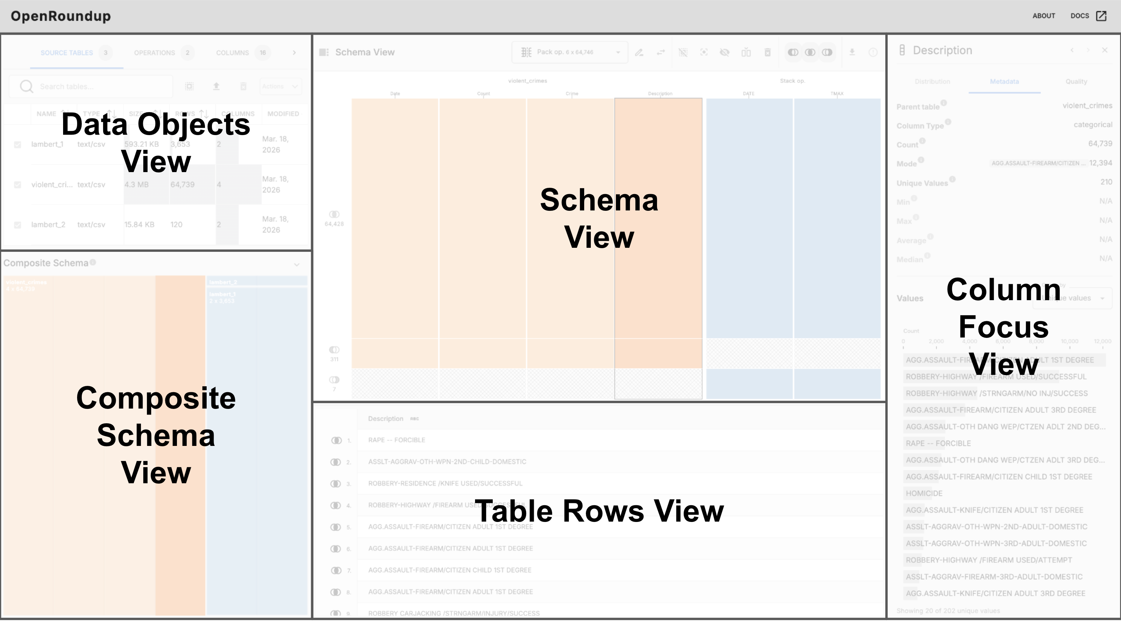Click the delete icon in source tables toolbar

(243, 86)
